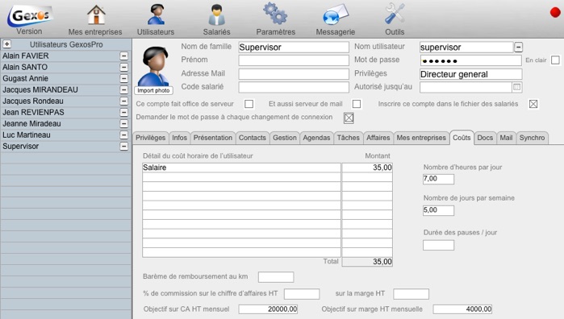Click the Mot de passe field
The height and width of the screenshot is (319, 564).
(x=470, y=60)
